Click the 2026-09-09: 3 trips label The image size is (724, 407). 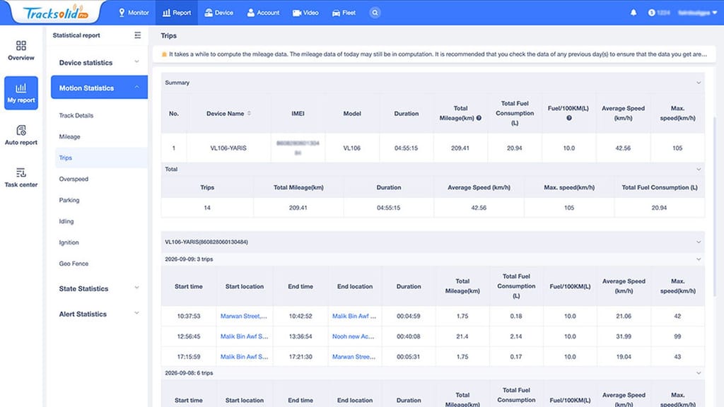pos(189,259)
